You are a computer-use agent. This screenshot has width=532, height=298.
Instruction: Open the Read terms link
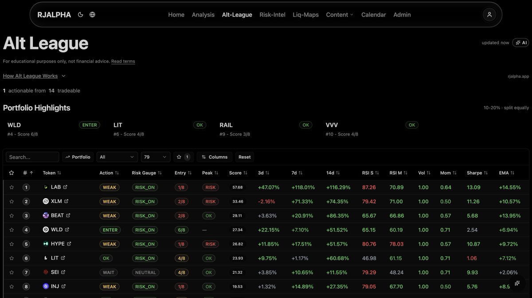123,61
